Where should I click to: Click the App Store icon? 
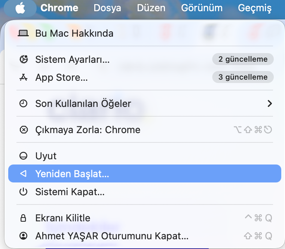click(24, 77)
